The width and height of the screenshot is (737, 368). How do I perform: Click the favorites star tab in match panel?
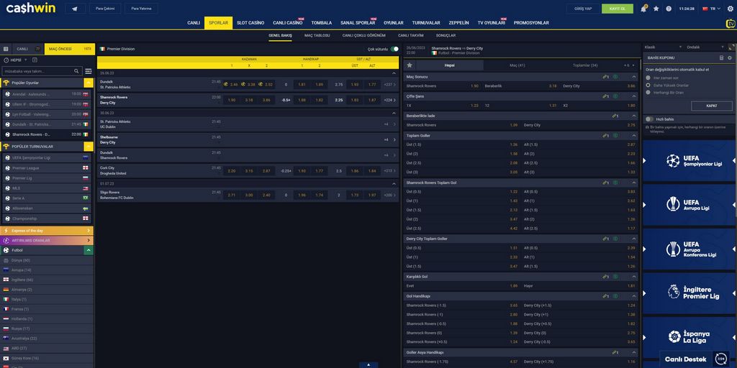[x=410, y=65]
